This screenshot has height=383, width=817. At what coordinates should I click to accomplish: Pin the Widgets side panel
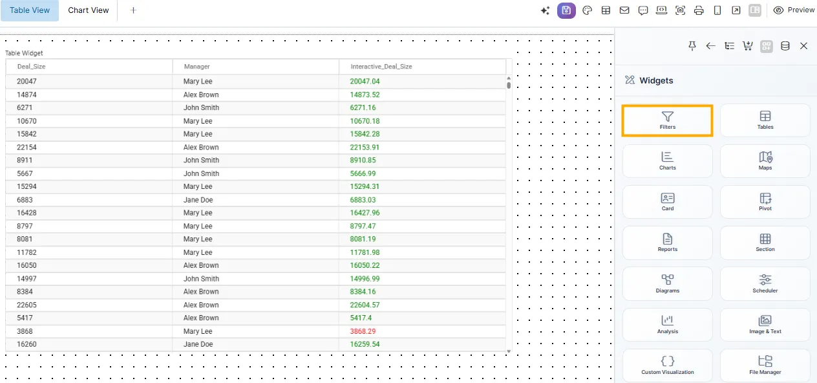(692, 46)
